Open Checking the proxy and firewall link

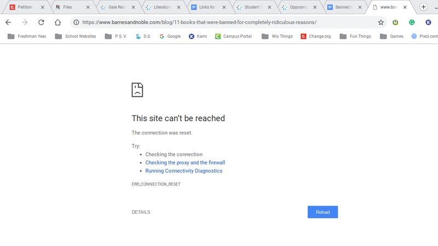click(185, 162)
